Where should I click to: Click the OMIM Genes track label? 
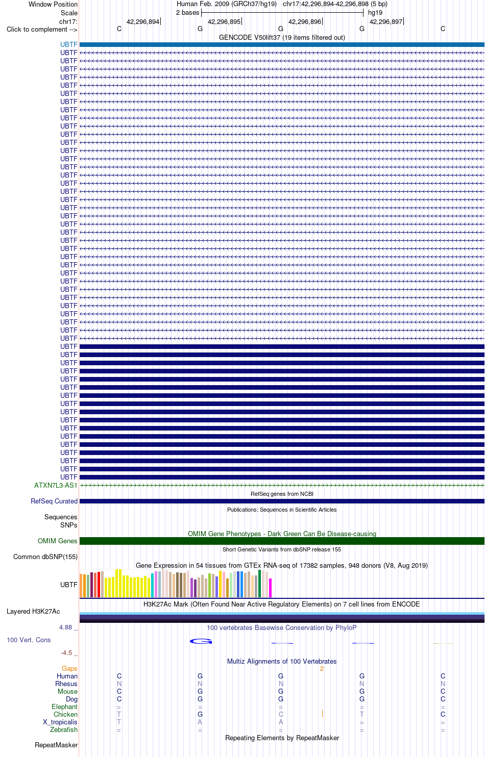(x=58, y=541)
